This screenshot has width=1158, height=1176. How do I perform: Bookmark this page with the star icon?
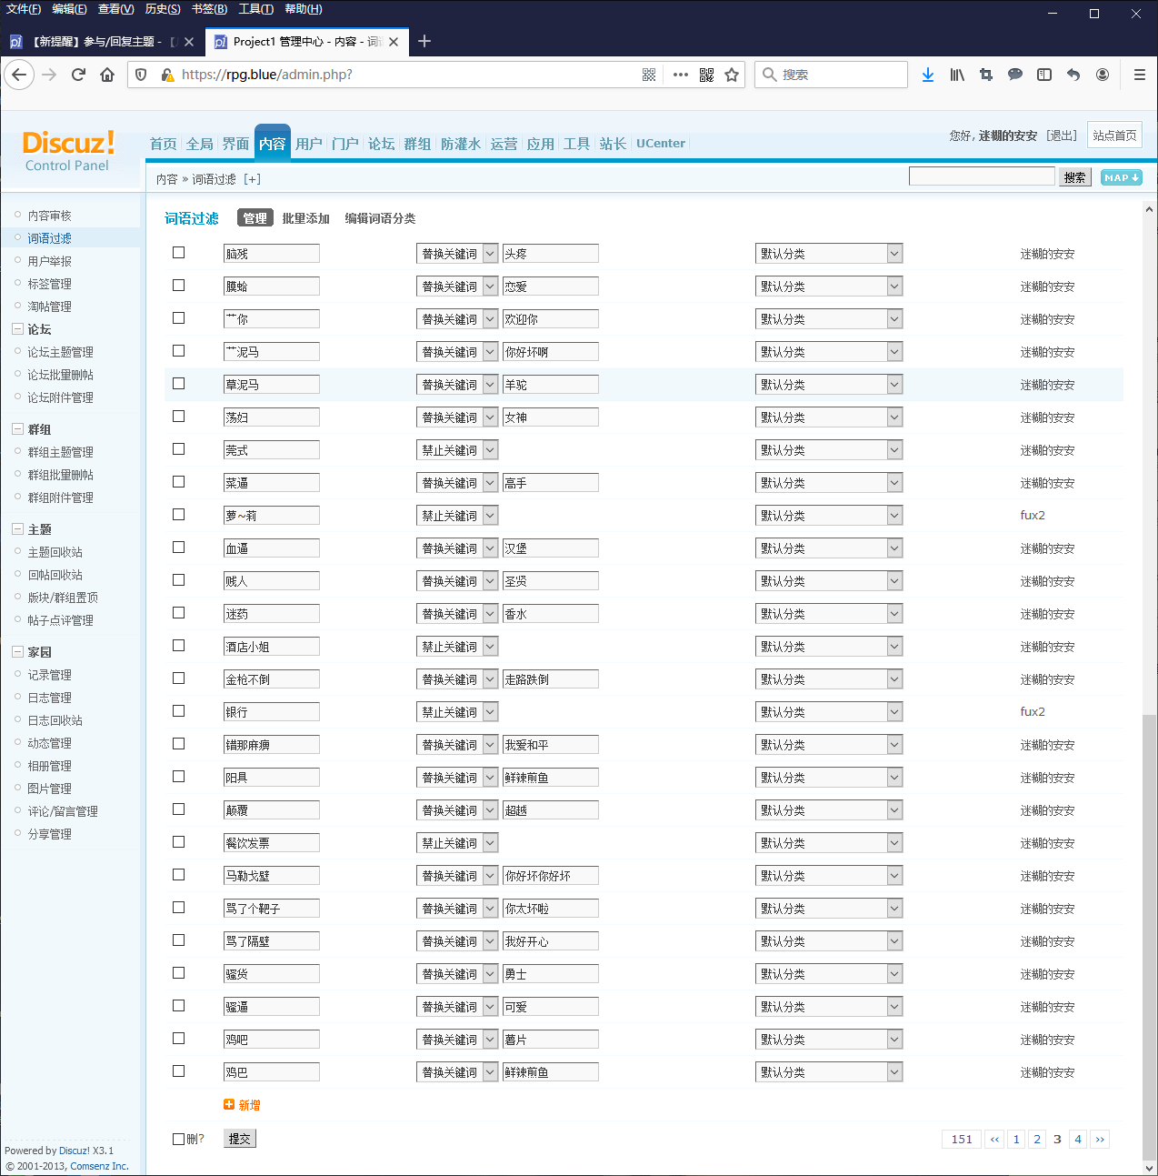(732, 75)
